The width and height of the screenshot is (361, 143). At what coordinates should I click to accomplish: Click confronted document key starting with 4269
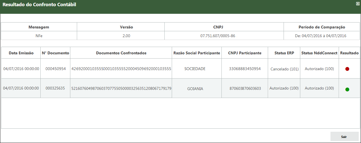(x=121, y=69)
